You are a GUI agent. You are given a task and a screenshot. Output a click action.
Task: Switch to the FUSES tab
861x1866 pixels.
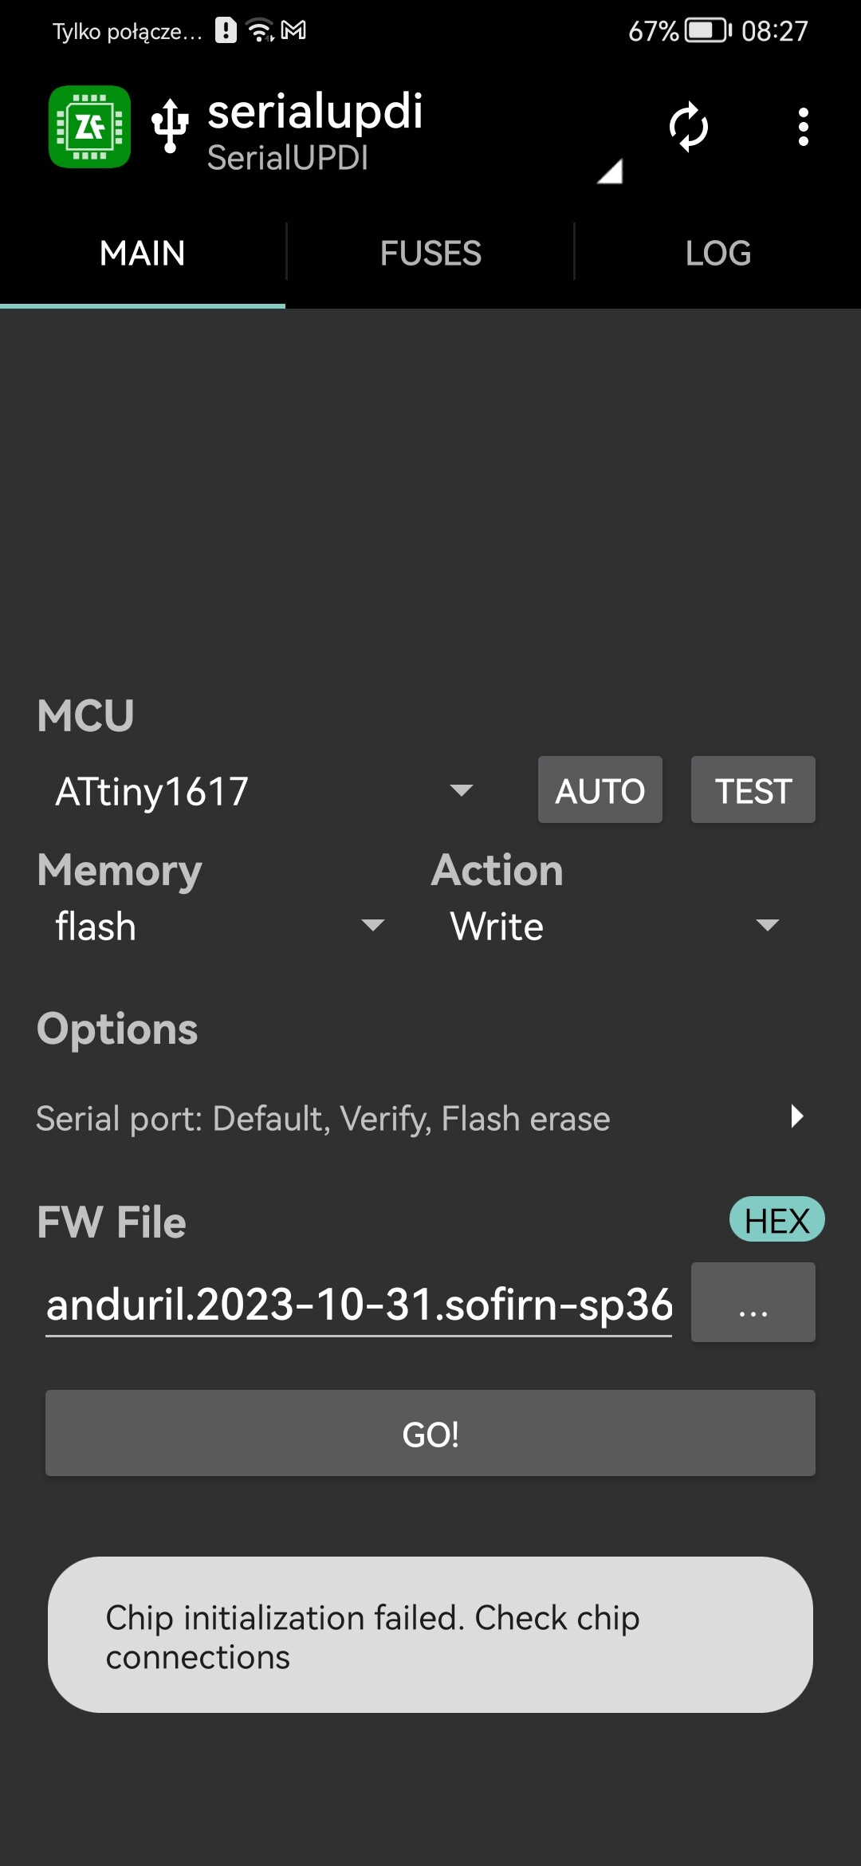[x=430, y=253]
